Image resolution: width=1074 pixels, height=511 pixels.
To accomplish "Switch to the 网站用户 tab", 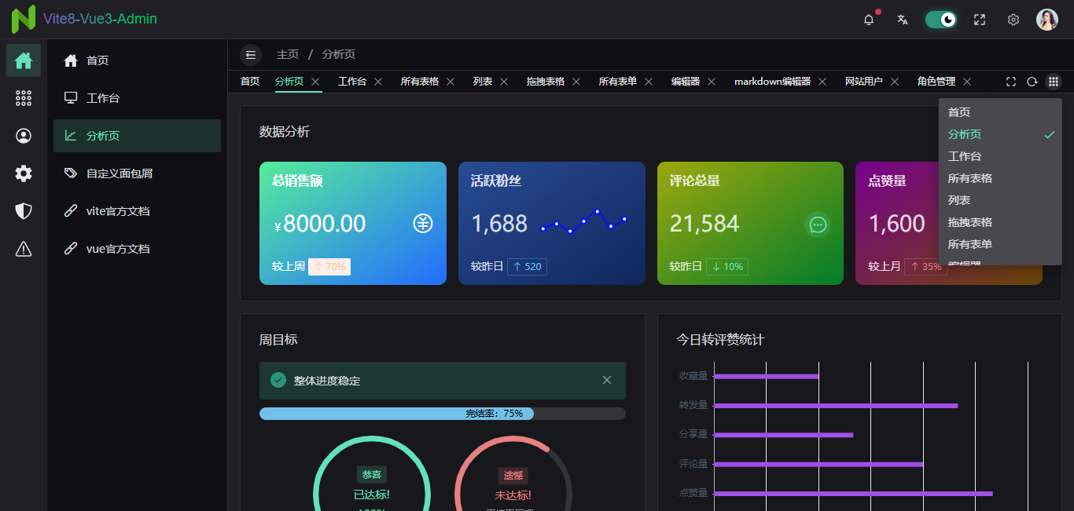I will coord(864,82).
